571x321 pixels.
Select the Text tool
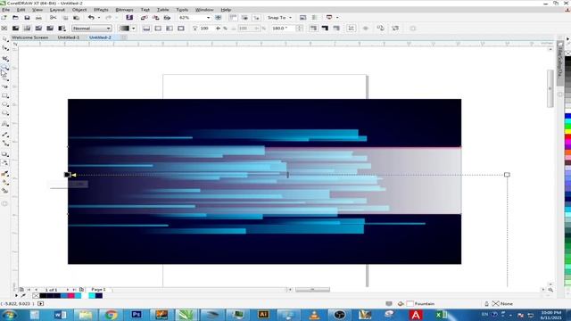(5, 124)
